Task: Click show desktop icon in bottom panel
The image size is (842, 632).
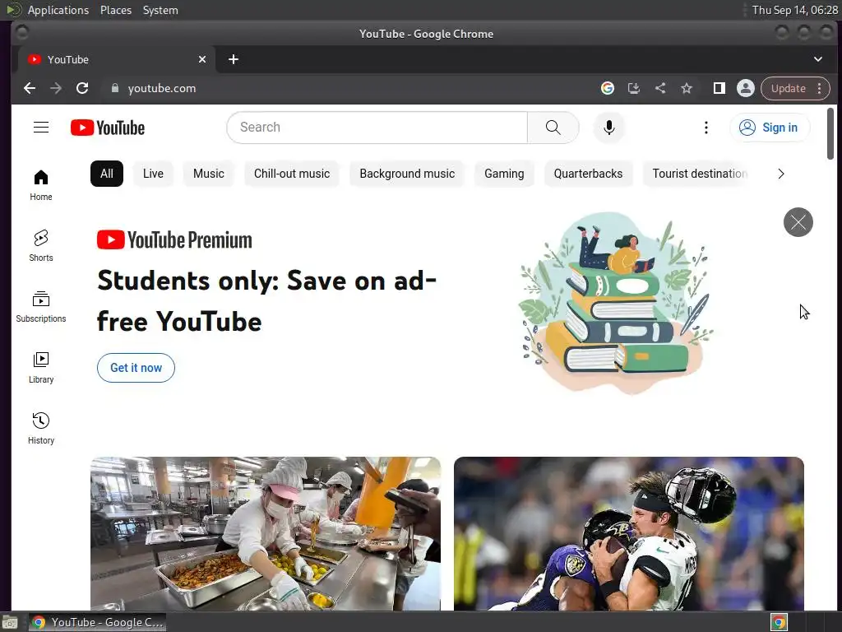Action: (10, 622)
